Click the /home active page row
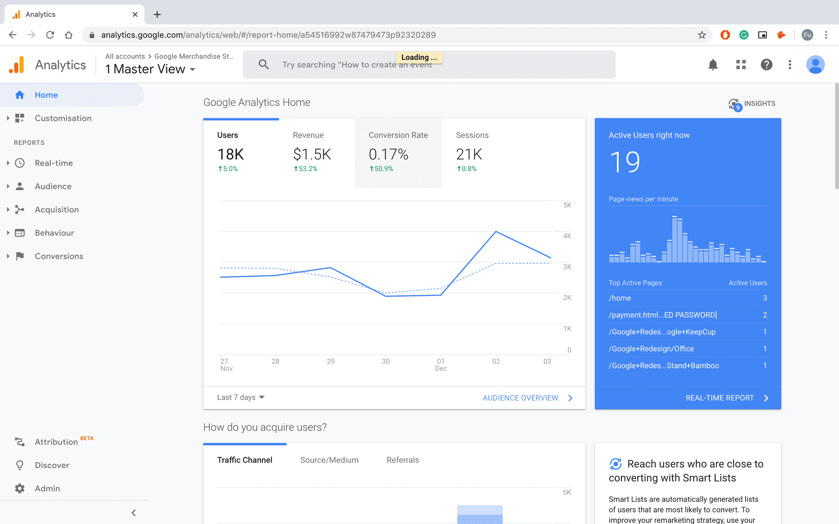Viewport: 839px width, 524px height. [x=688, y=298]
